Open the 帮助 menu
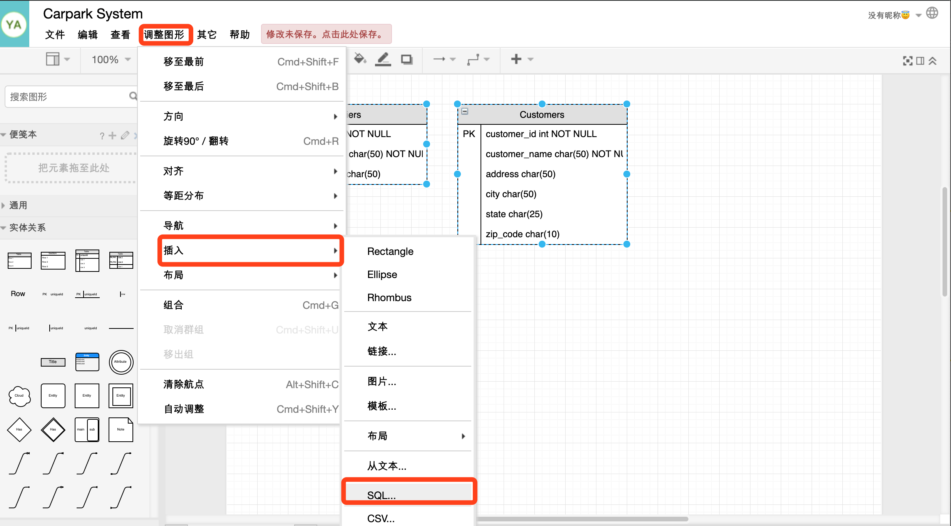This screenshot has width=951, height=526. pyautogui.click(x=240, y=35)
